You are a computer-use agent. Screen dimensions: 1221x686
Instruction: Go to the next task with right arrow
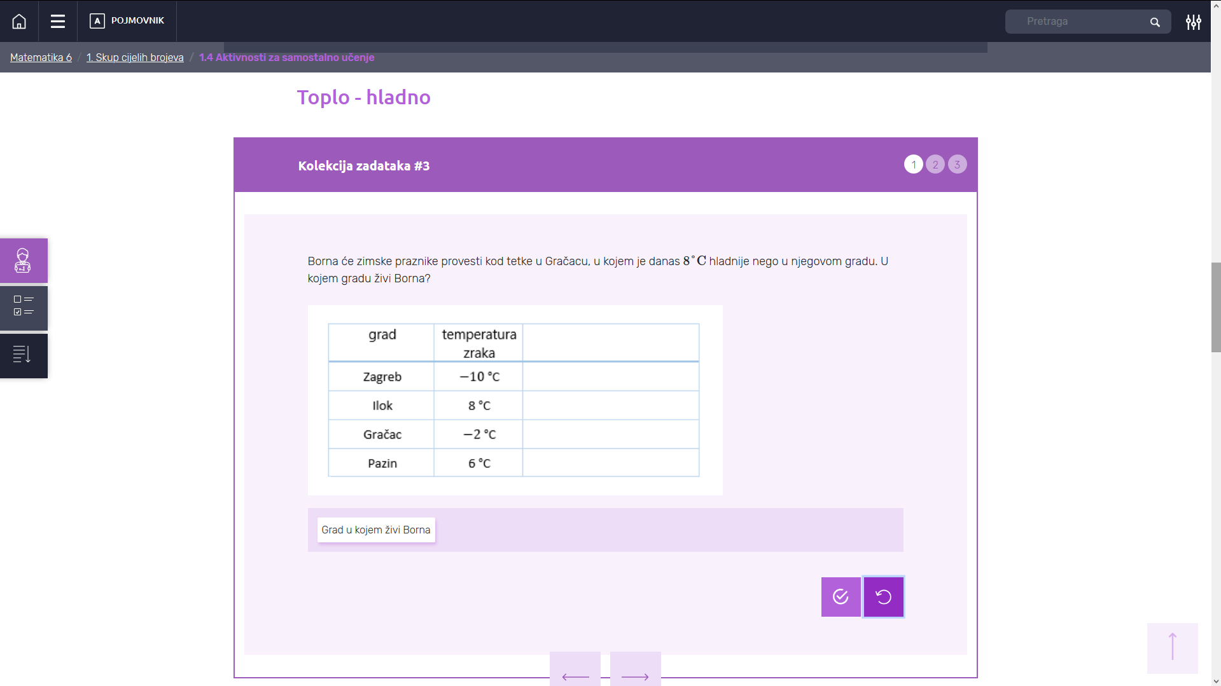[635, 674]
